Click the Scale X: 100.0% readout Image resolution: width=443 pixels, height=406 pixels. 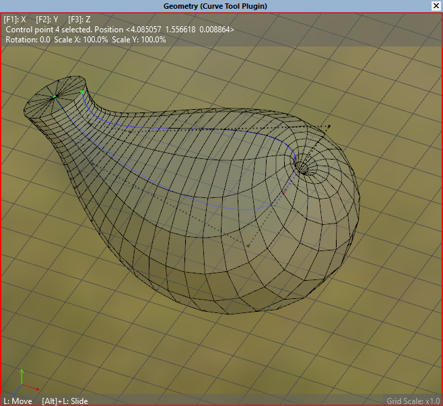[81, 40]
